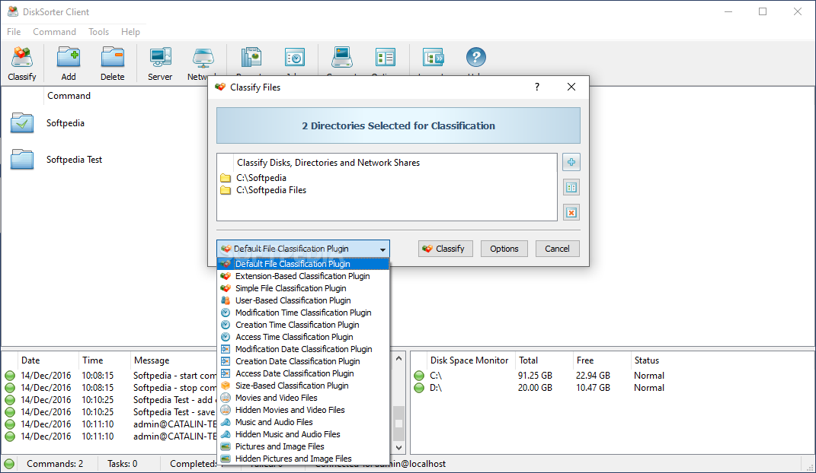This screenshot has height=473, width=816.
Task: Close the Classify Files dialog
Action: coord(571,87)
